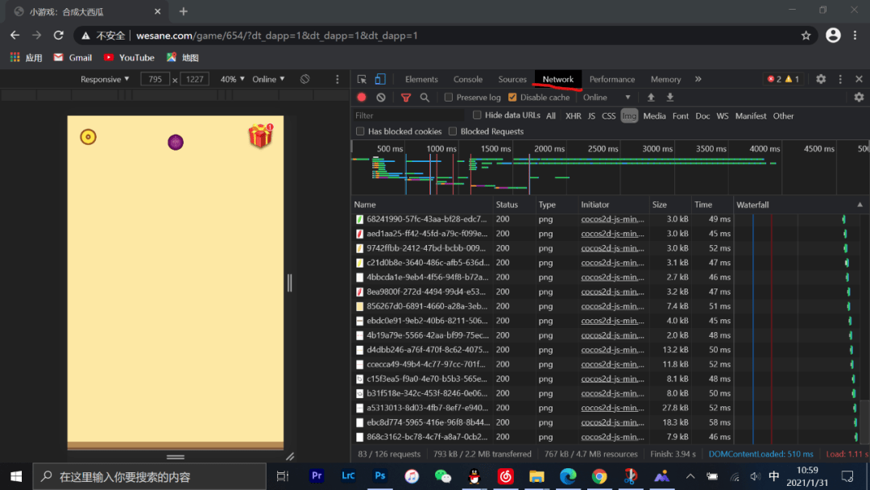Open the Gmail bookmark
870x490 pixels.
tap(72, 58)
